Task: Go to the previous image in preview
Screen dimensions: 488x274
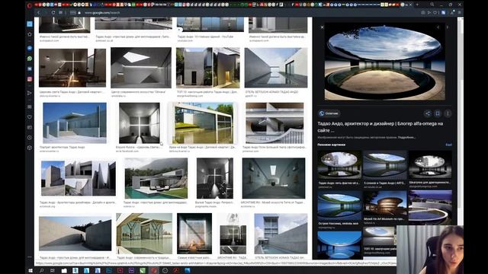Action: (x=438, y=27)
